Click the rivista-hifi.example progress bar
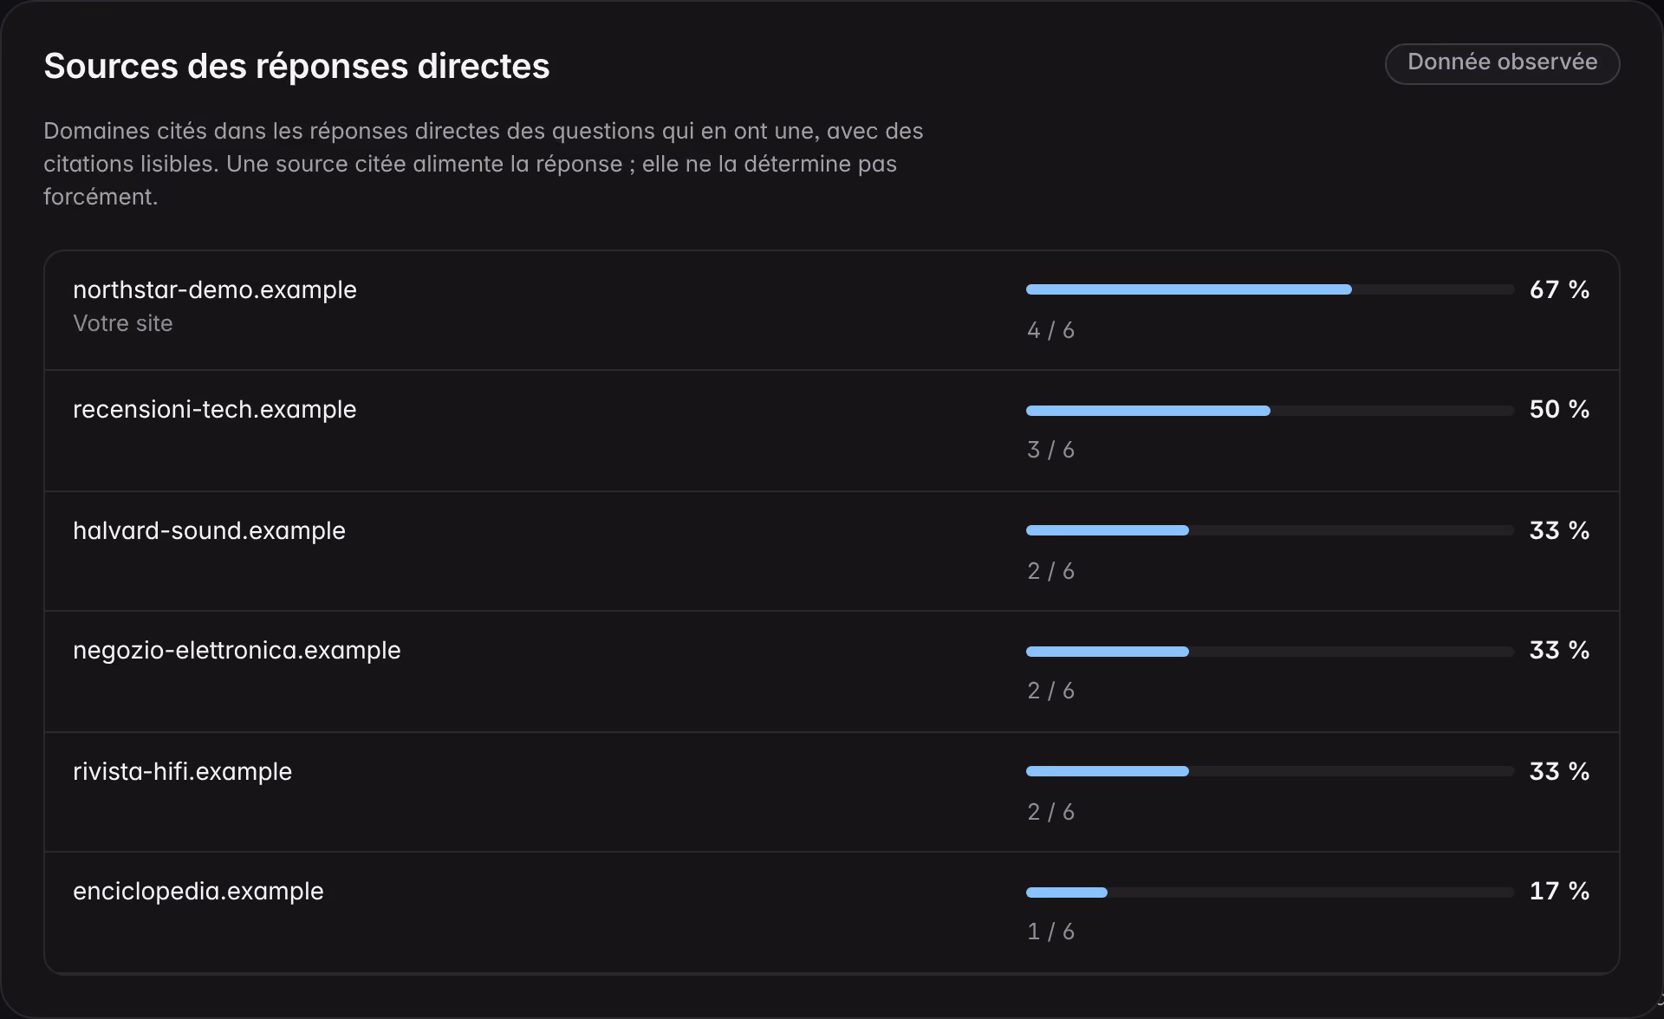Screen dimensions: 1664x1019 [1270, 771]
